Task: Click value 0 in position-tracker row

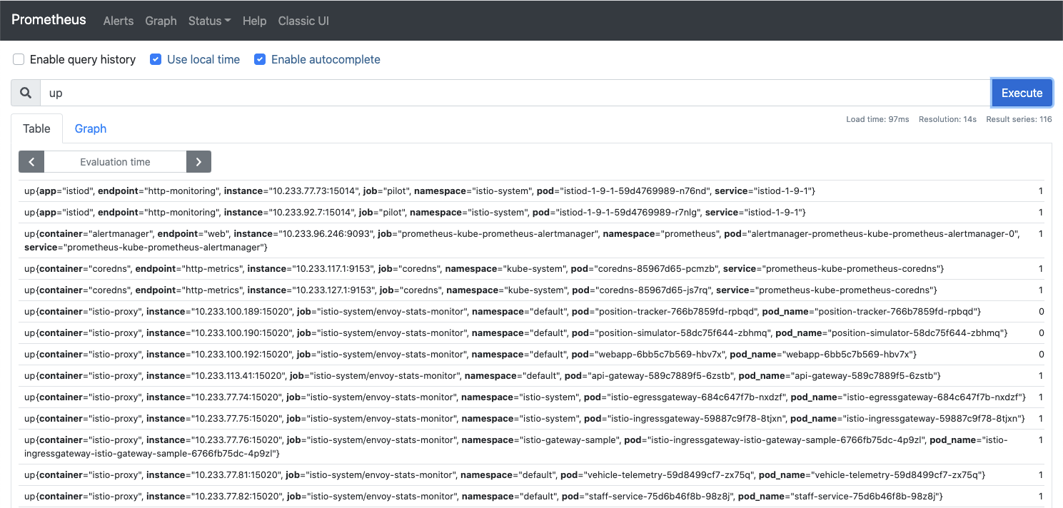Action: tap(1041, 312)
